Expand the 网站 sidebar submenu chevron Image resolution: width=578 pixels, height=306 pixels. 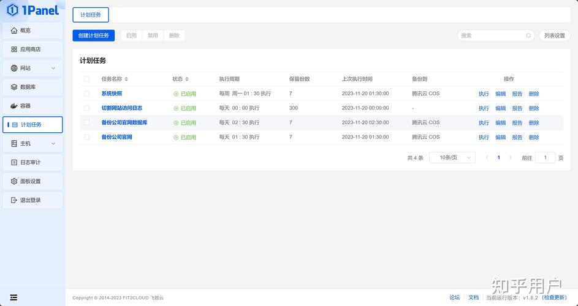click(x=53, y=68)
